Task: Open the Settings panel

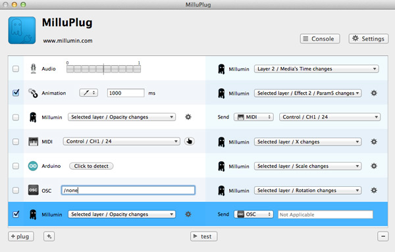Action: (x=368, y=39)
